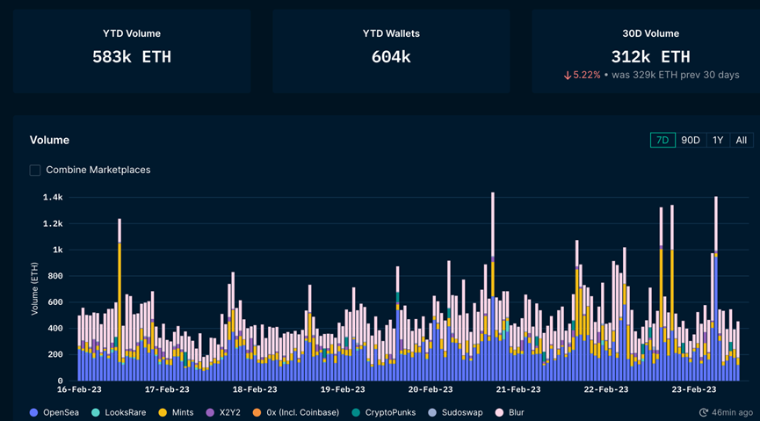Screen dimensions: 760x421
Task: Click the 800 y-axis label
Action: [x=57, y=276]
